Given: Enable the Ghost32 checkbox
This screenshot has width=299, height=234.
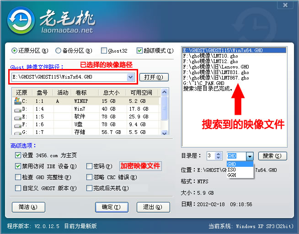Looking at the screenshot, I should click(104, 51).
